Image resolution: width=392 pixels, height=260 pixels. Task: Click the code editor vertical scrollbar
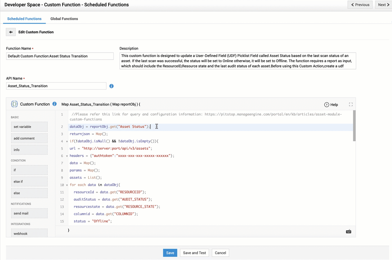pos(354,126)
